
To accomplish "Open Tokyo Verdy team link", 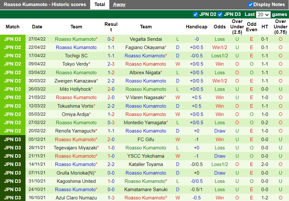I will coord(75,64).
